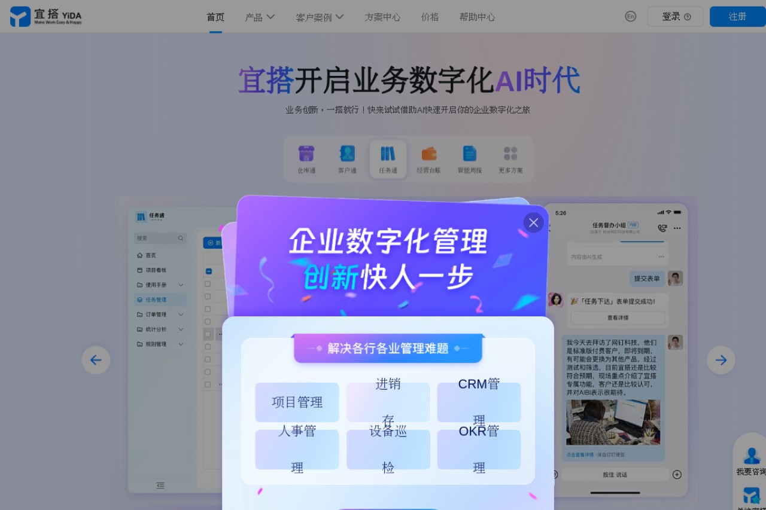The height and width of the screenshot is (510, 766).
Task: Select the 任务通 solution icon
Action: coord(388,159)
